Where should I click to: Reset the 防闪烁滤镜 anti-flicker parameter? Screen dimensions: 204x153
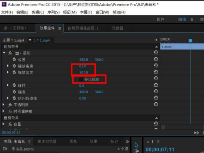click(x=156, y=98)
